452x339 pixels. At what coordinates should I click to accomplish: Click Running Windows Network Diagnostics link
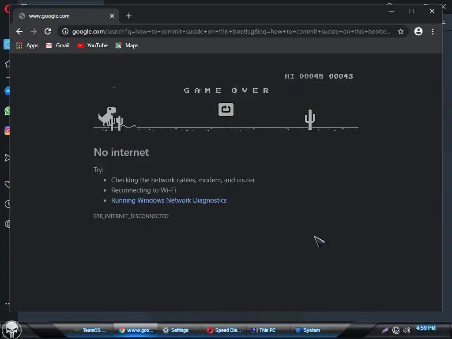point(169,200)
